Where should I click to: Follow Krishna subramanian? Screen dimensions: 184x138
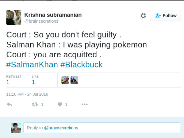pos(165,16)
